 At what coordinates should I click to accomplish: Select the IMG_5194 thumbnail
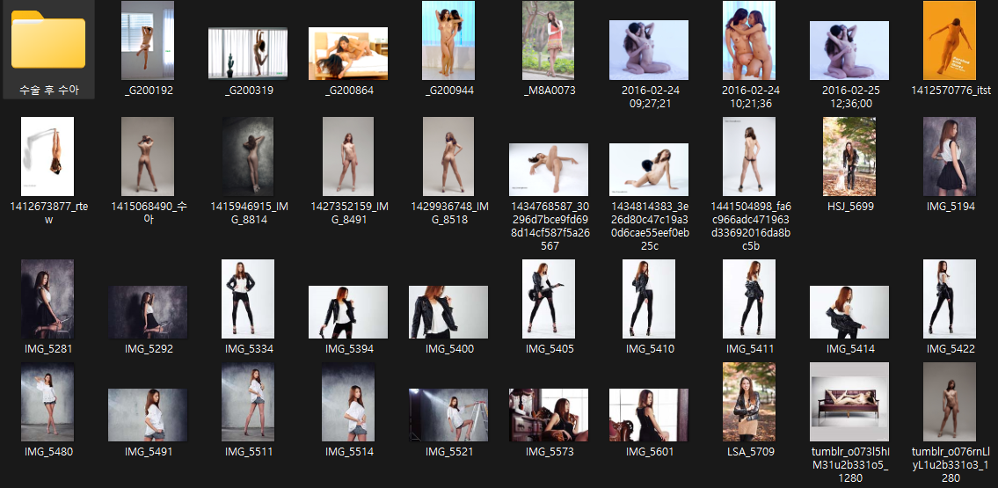point(950,157)
